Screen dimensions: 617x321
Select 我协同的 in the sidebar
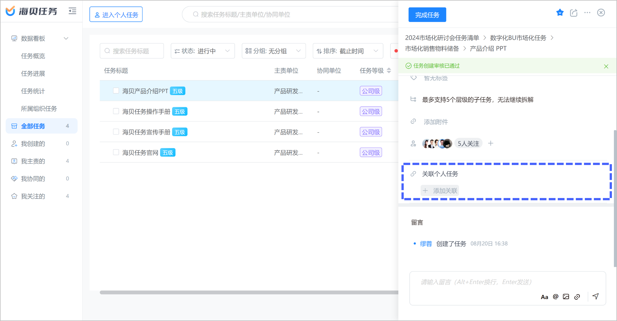pyautogui.click(x=41, y=179)
